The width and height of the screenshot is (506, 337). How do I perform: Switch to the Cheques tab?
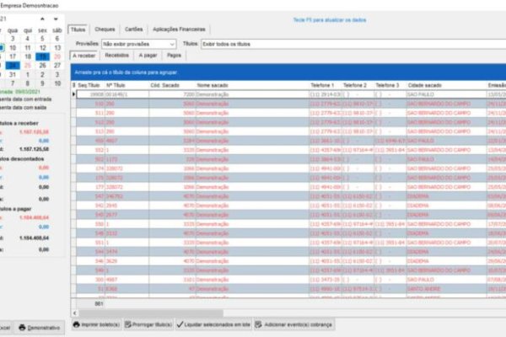(x=105, y=29)
